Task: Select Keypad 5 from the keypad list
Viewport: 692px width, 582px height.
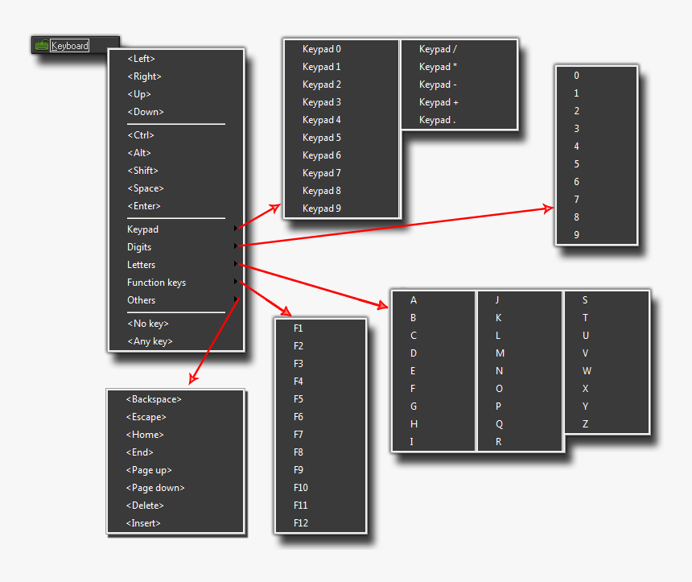Action: [x=322, y=137]
